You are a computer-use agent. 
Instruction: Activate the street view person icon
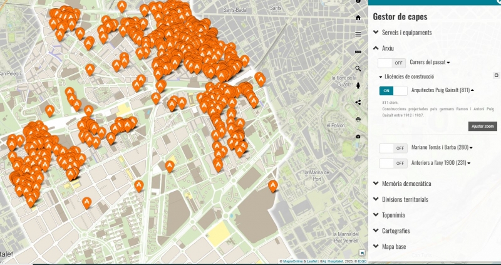[x=358, y=85]
